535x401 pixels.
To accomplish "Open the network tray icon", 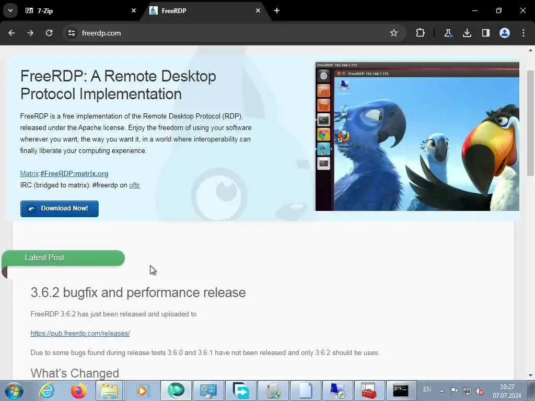I will [x=467, y=391].
